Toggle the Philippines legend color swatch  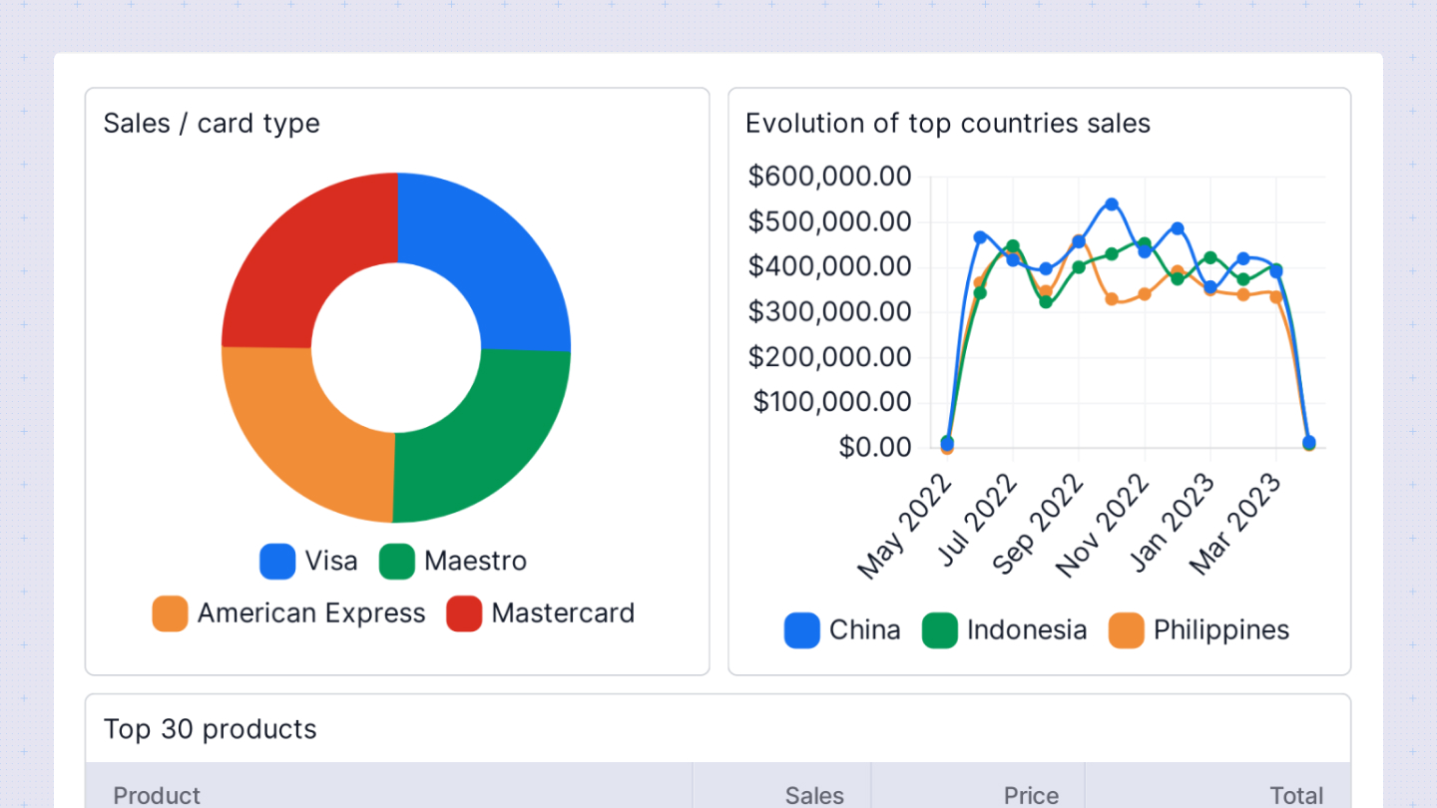click(1126, 630)
